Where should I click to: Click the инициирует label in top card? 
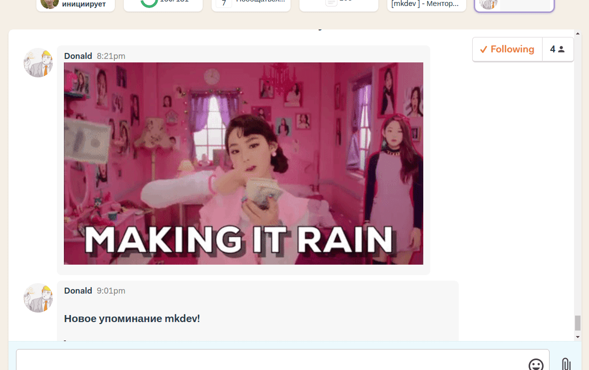(84, 4)
